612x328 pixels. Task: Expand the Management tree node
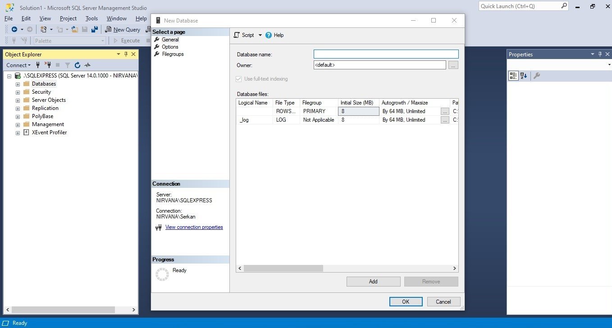point(18,124)
